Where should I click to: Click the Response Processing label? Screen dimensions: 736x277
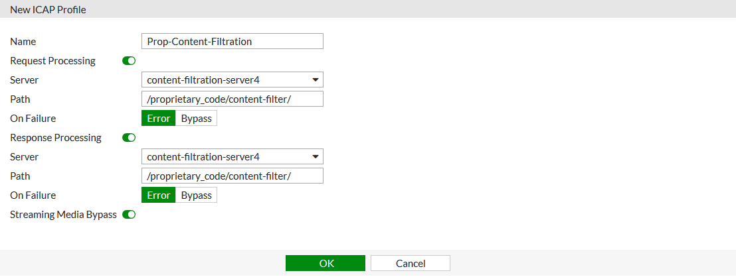[56, 138]
